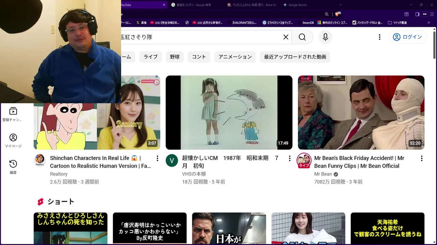437x245 pixels.
Task: Open the 無料のオンライン スプ bookmark
Action: pos(332,23)
